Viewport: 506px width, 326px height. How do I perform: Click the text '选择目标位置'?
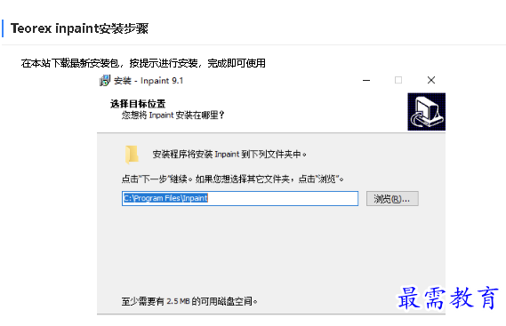point(138,104)
